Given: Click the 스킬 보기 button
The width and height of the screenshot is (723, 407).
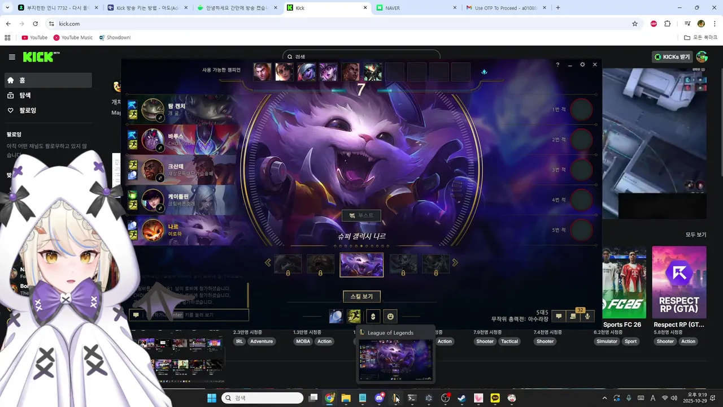Looking at the screenshot, I should 361,296.
